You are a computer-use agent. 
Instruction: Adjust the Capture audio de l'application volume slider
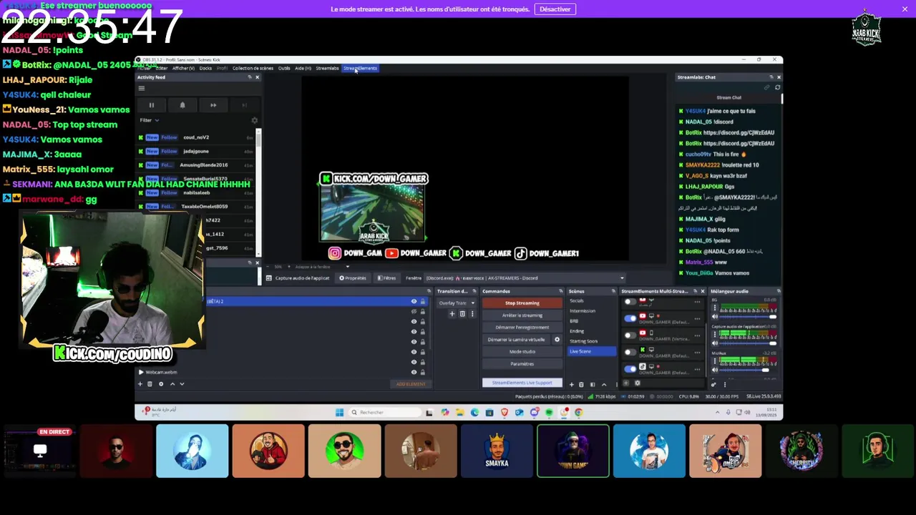(x=748, y=343)
